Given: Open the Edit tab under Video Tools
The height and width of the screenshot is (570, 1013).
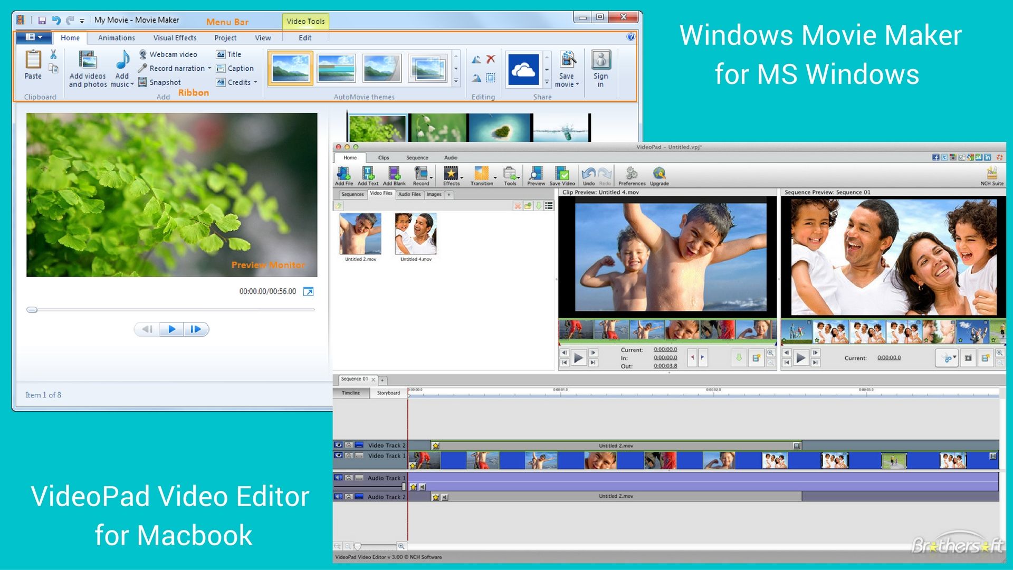Looking at the screenshot, I should (305, 38).
